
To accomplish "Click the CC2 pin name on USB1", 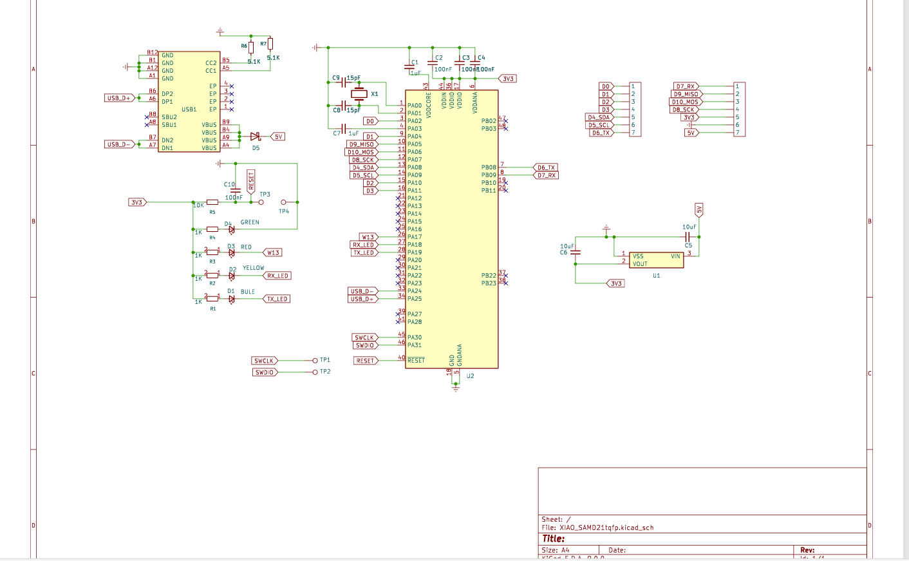I will pos(211,63).
